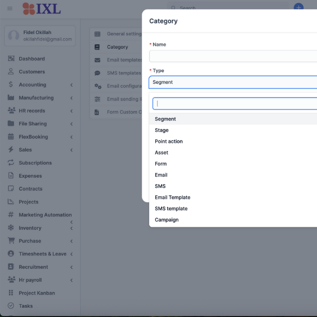Click the blue plus button
The height and width of the screenshot is (317, 317).
[298, 8]
